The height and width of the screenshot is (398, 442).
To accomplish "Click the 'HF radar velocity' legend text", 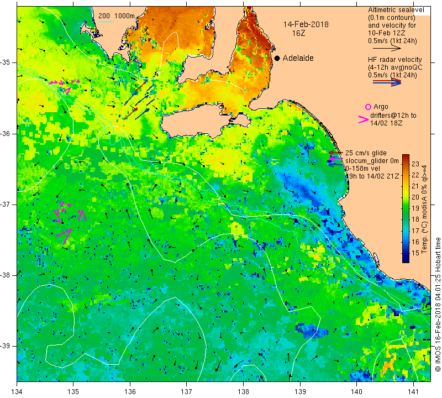I will coord(394,60).
